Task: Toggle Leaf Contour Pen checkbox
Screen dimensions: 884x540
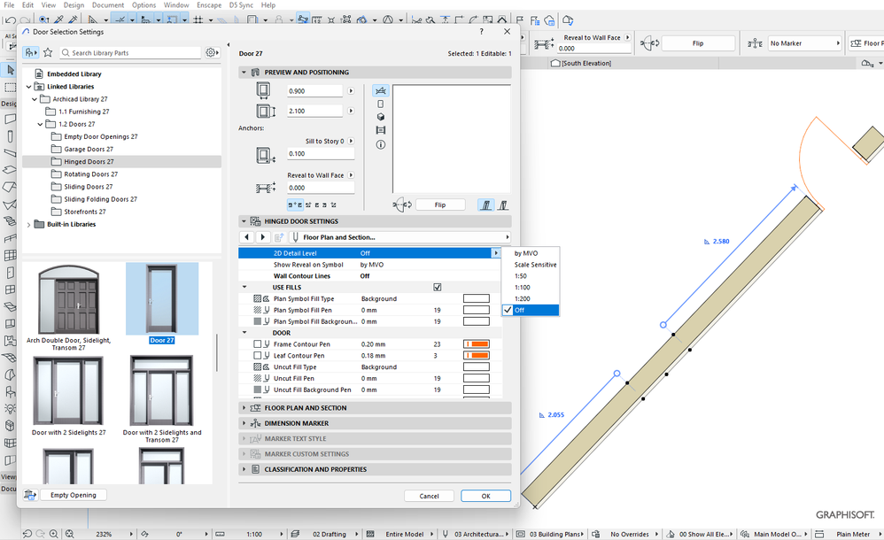Action: tap(258, 356)
